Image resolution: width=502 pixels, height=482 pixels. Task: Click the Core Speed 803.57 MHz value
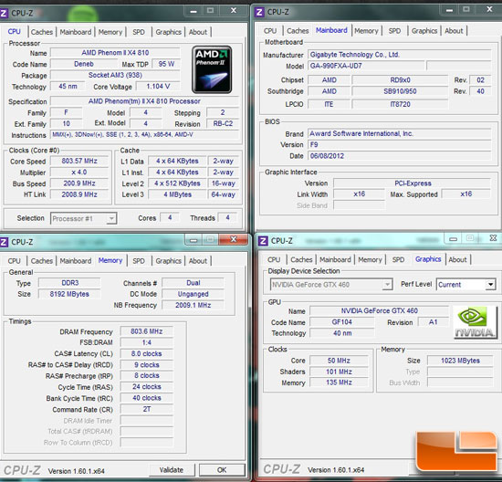coord(79,161)
